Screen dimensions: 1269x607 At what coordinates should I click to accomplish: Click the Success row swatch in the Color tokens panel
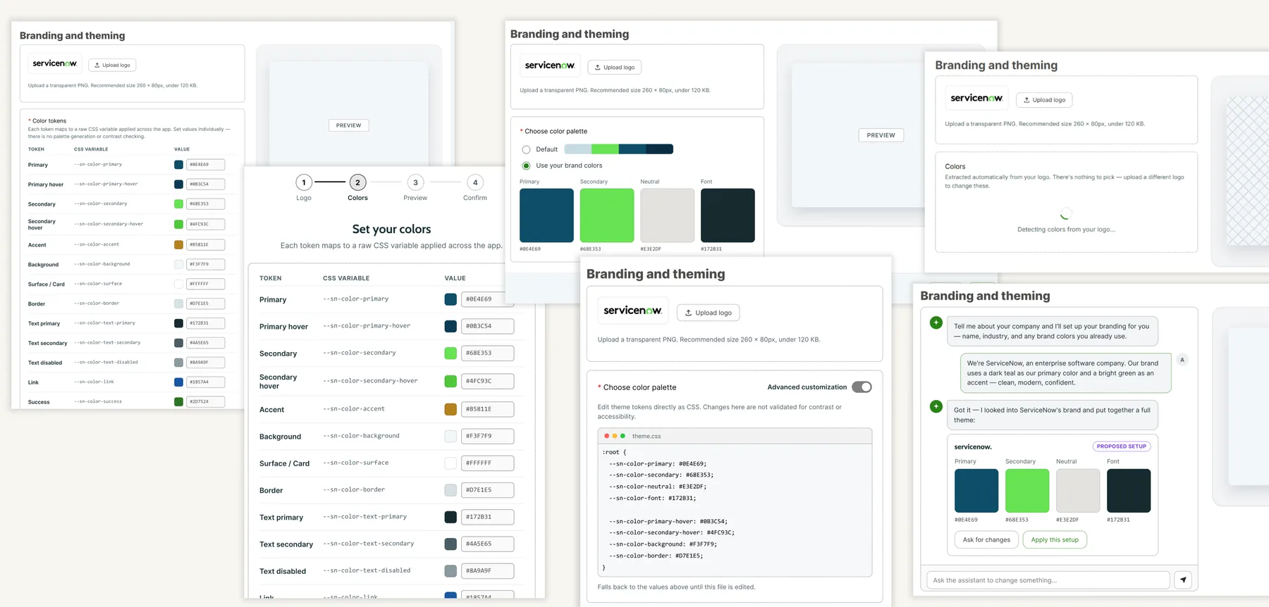pyautogui.click(x=178, y=402)
